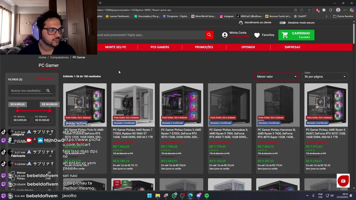Open the EMPRESAS menu
This screenshot has width=356, height=200.
292,47
